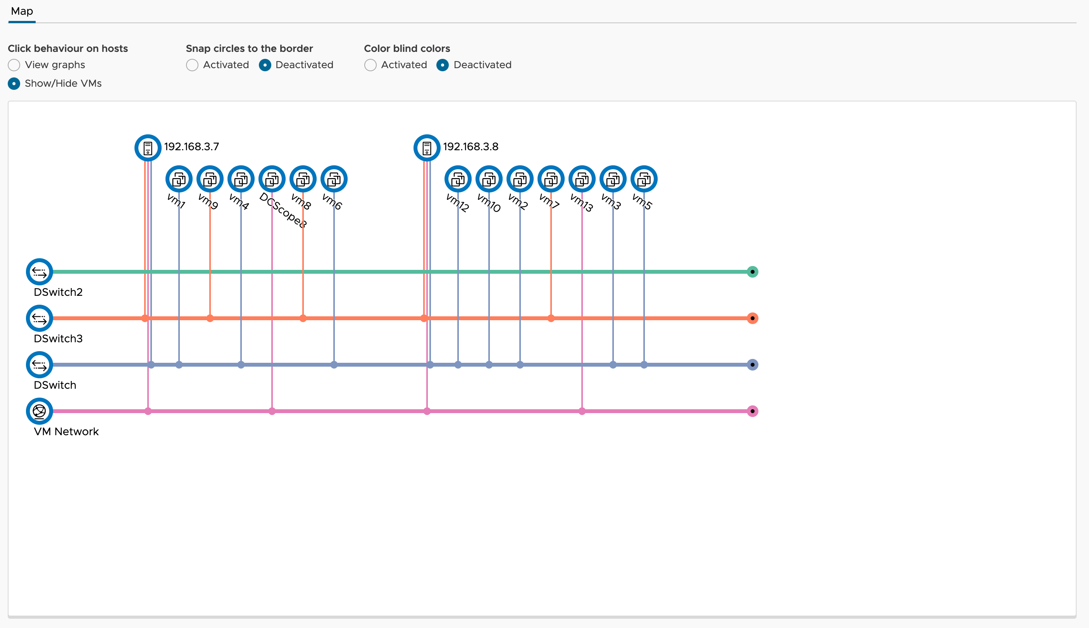
Task: Select the vm3 virtual machine icon
Action: tap(613, 179)
